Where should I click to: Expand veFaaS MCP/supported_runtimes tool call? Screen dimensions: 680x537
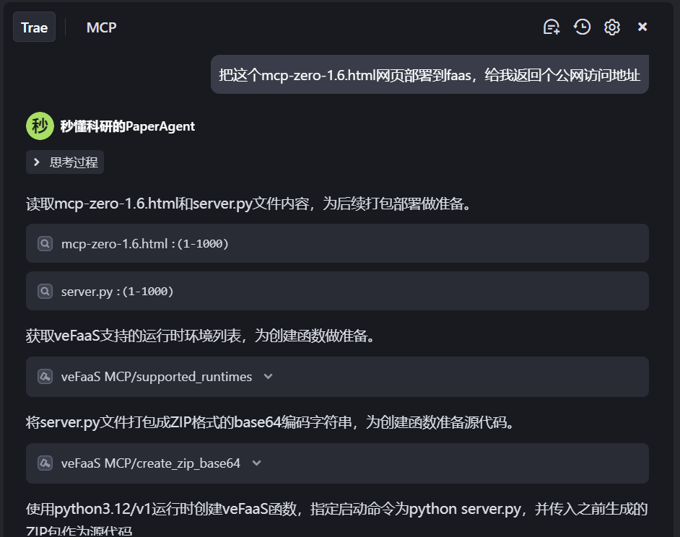click(x=337, y=377)
